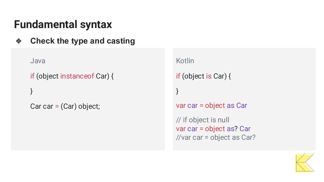Click the yellow Kotlin K logo
Viewport: 324px width, 182px height.
305,163
